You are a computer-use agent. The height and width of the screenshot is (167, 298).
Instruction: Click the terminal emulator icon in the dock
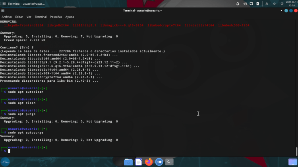169,161
